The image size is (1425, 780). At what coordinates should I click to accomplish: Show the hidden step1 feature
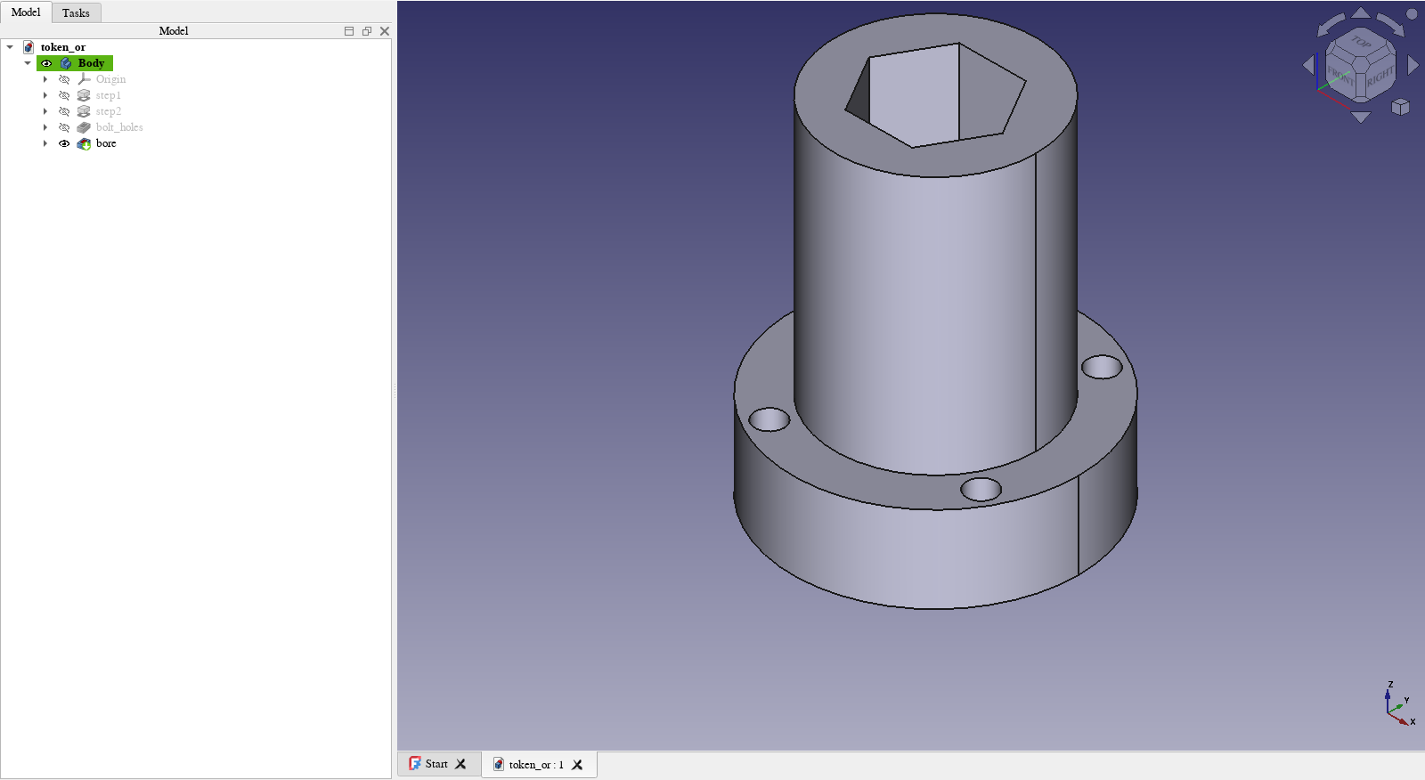64,95
